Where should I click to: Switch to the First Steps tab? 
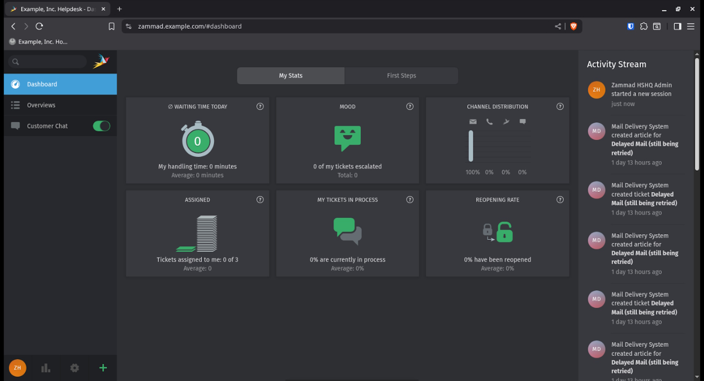[401, 75]
